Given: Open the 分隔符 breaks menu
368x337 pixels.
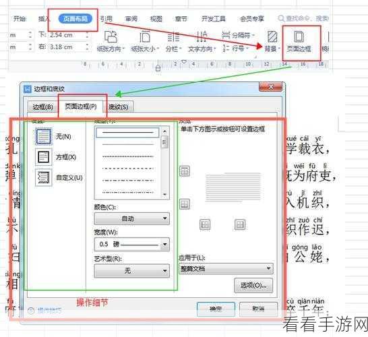Looking at the screenshot, I should (238, 35).
